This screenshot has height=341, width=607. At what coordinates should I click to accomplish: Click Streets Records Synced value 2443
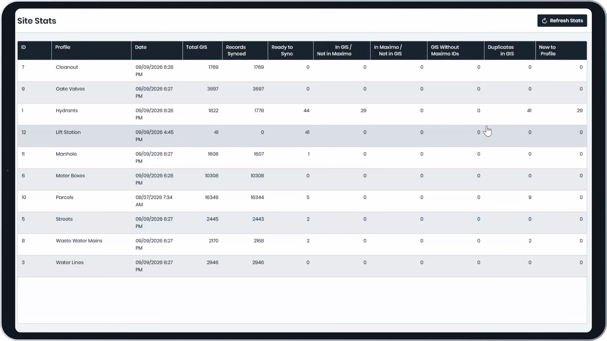(x=258, y=219)
